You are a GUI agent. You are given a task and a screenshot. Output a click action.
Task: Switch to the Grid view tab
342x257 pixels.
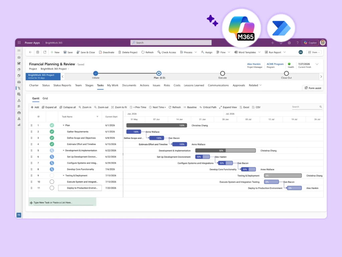45,98
